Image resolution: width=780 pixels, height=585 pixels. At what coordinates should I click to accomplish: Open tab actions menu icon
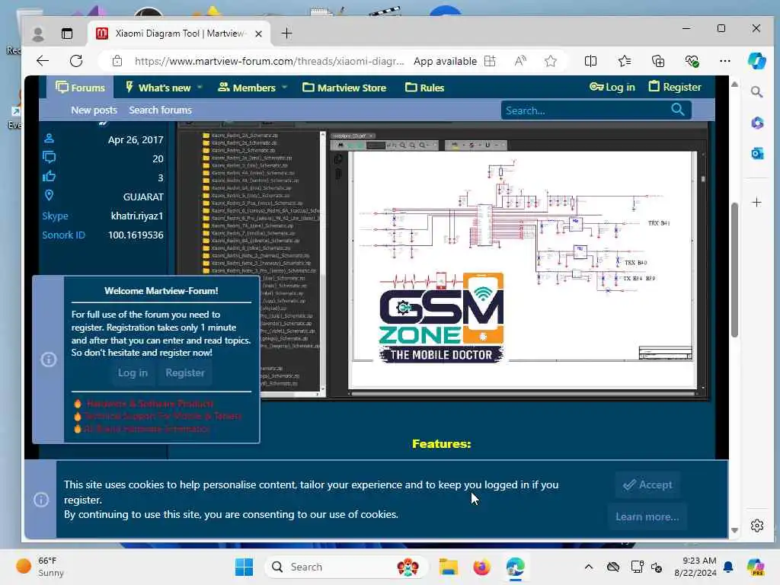67,34
